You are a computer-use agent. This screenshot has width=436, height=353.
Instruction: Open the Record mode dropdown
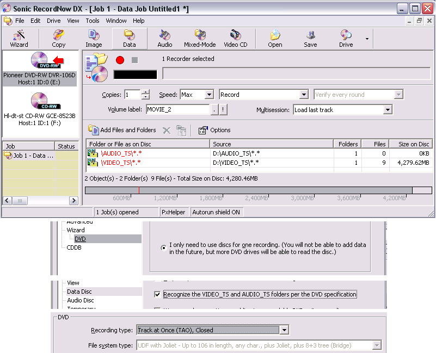[x=304, y=95]
